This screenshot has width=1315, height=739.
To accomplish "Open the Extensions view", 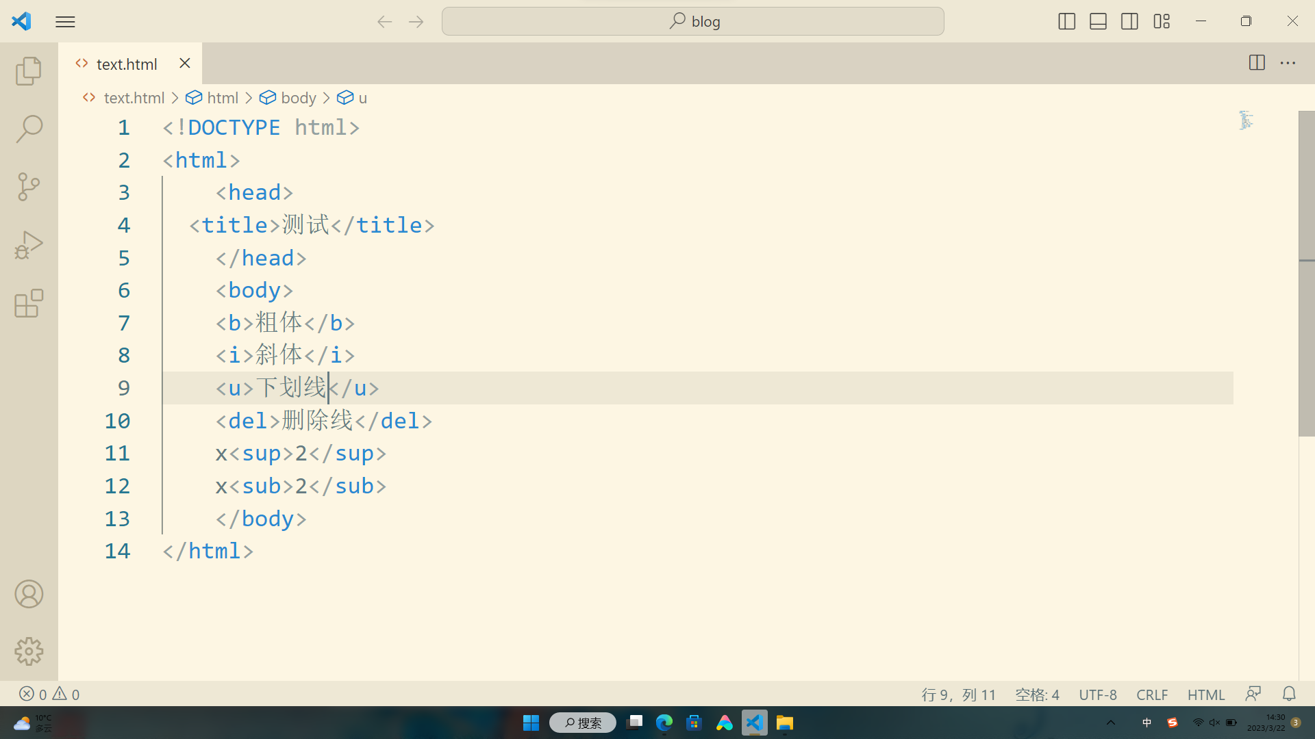I will (29, 303).
